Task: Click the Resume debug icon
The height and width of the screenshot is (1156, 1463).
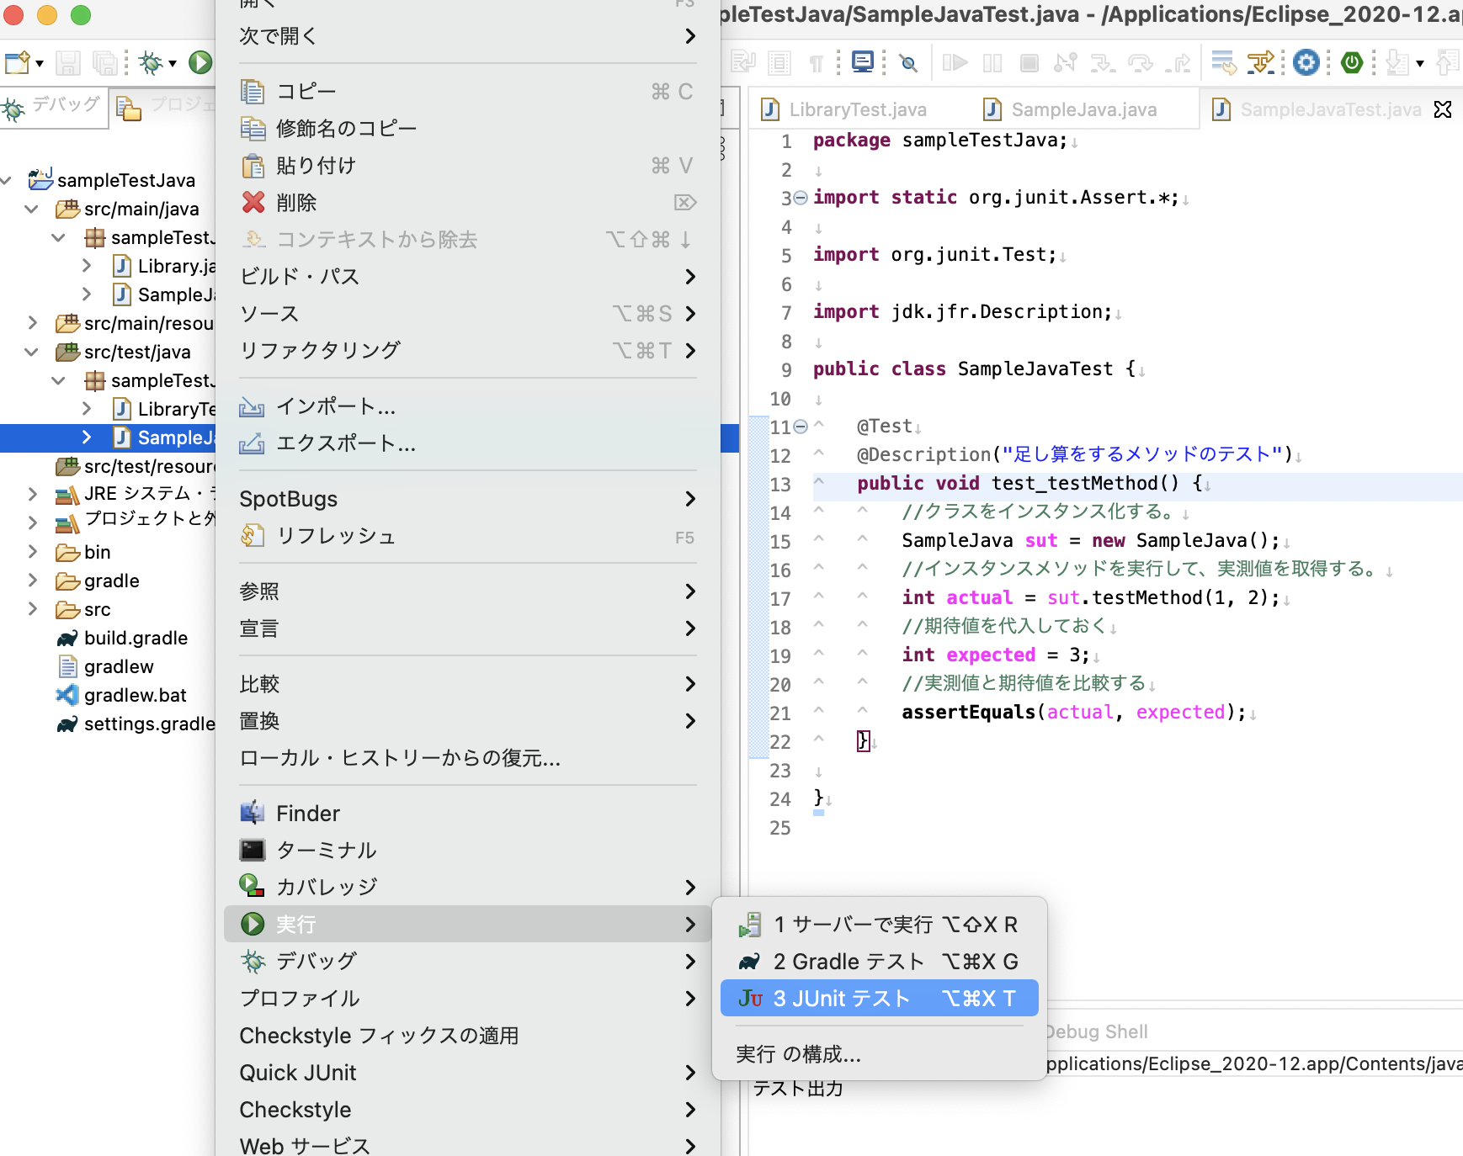Action: (x=955, y=62)
